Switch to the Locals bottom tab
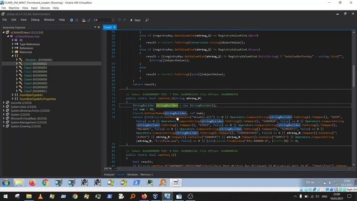 pos(120,175)
